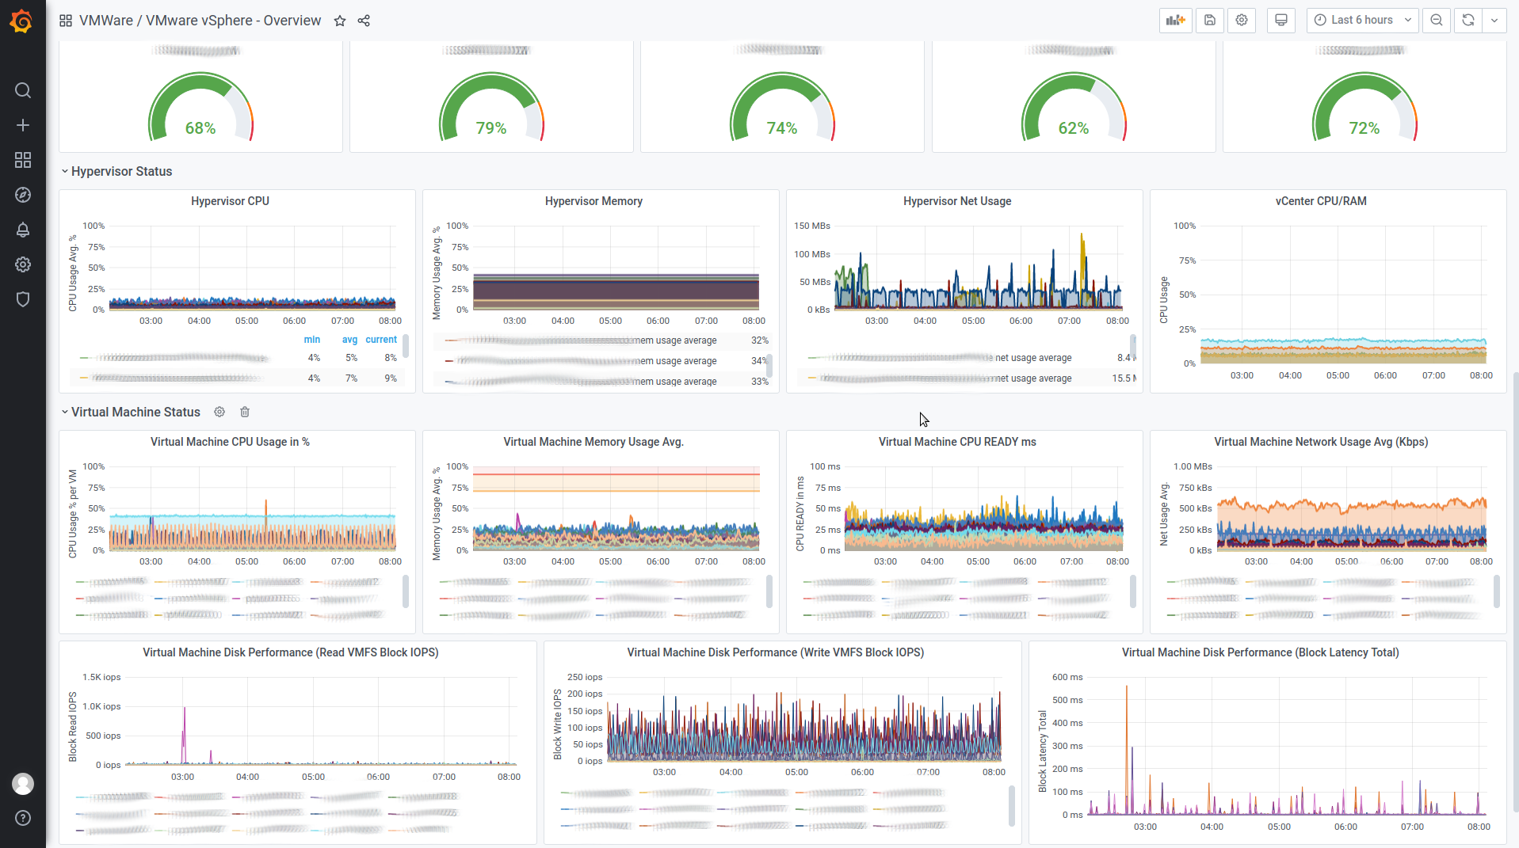Click the 62% gauge panel
This screenshot has width=1519, height=848.
pos(1074,97)
